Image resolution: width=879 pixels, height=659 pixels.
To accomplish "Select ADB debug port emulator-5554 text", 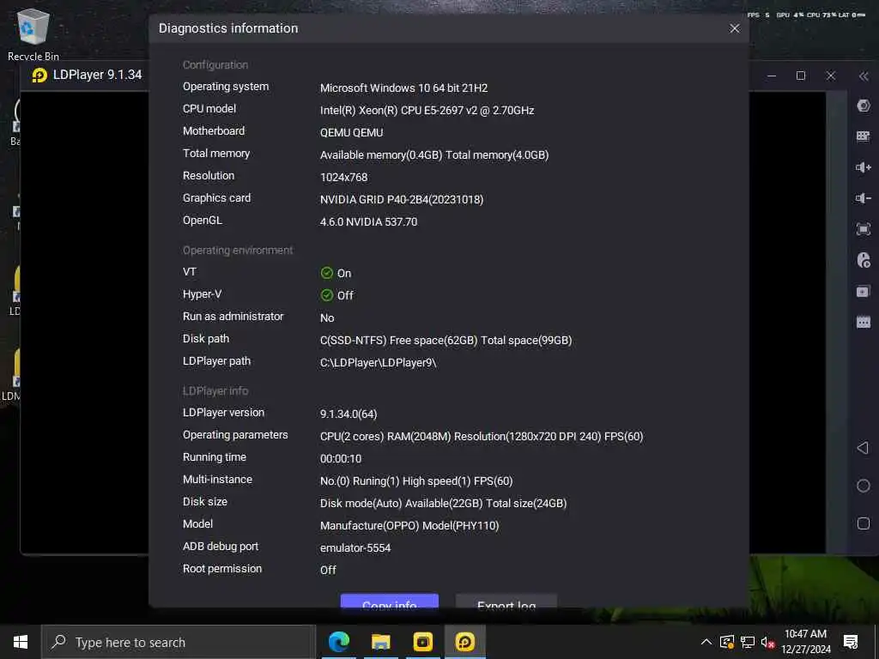I will coord(355,548).
